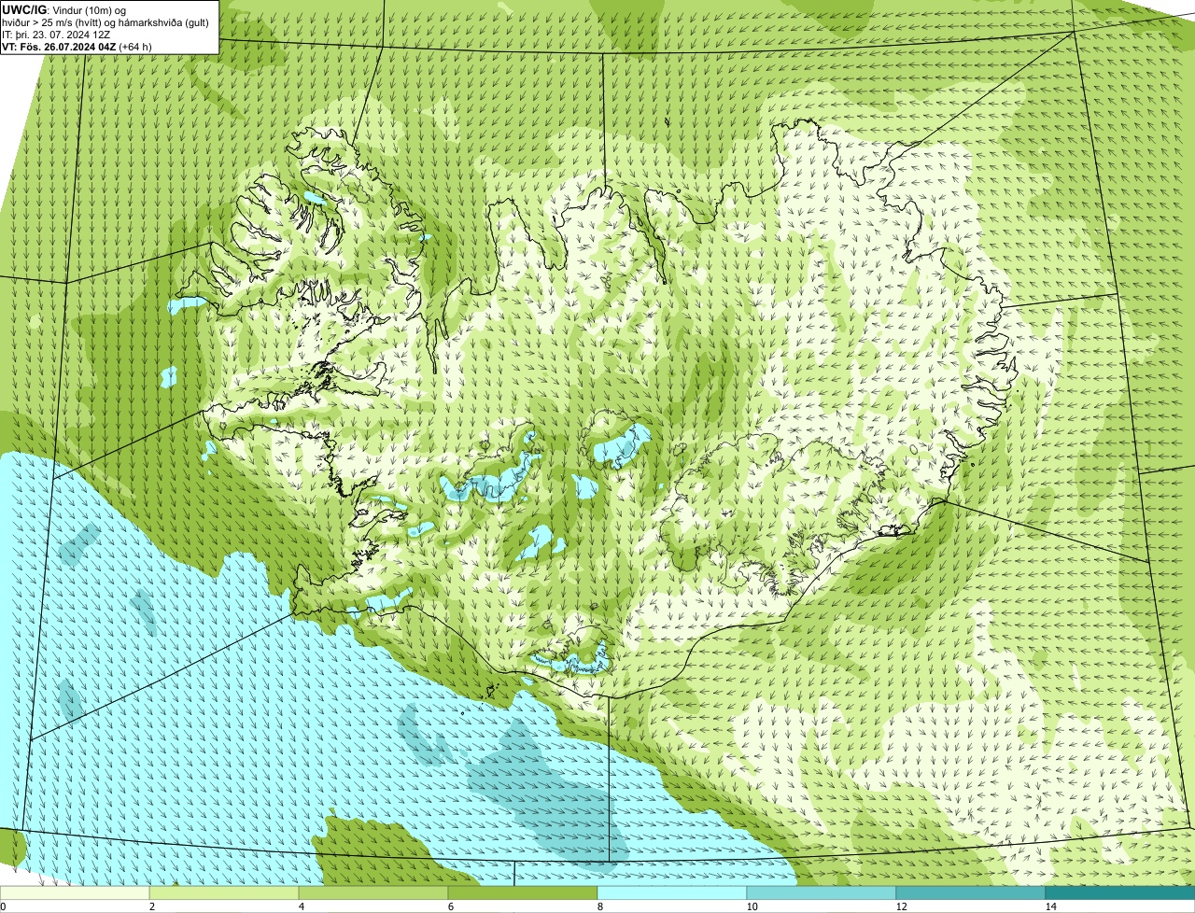Click the '6' tick label on the color scale
1195x913 pixels.
pos(450,906)
